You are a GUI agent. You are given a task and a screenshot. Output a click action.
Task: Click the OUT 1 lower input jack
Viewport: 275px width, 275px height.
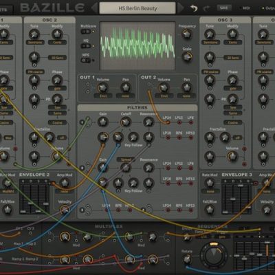click(x=88, y=91)
